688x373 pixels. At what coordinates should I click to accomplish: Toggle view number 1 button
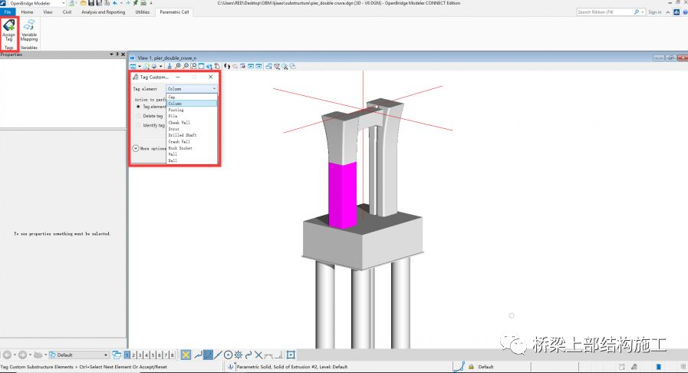[x=127, y=355]
